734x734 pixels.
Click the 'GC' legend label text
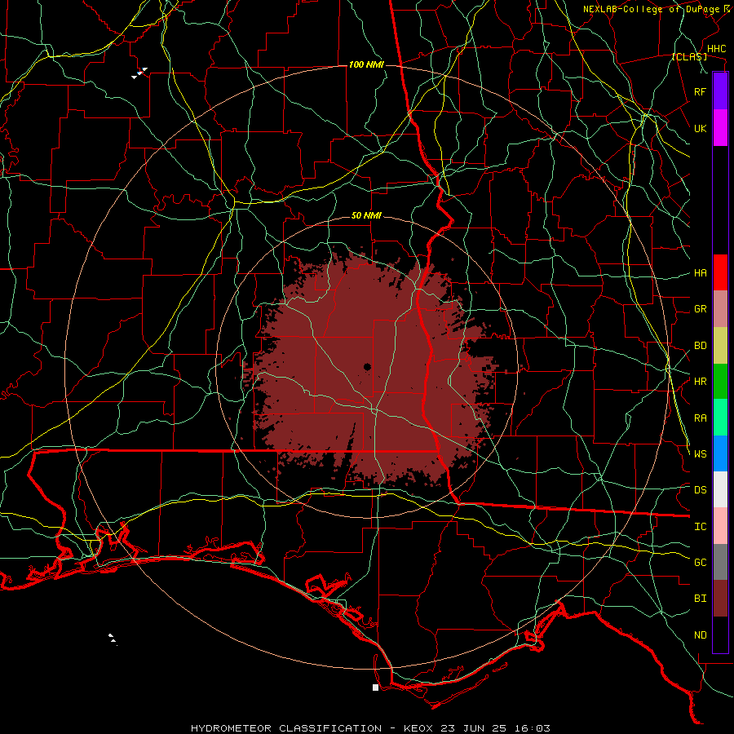pos(700,563)
